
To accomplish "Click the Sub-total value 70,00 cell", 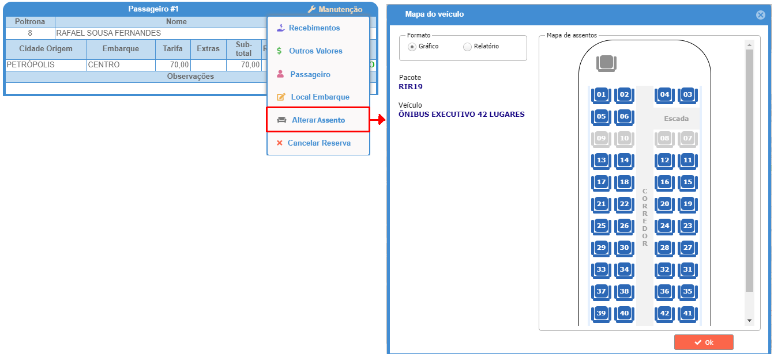I will (x=243, y=65).
